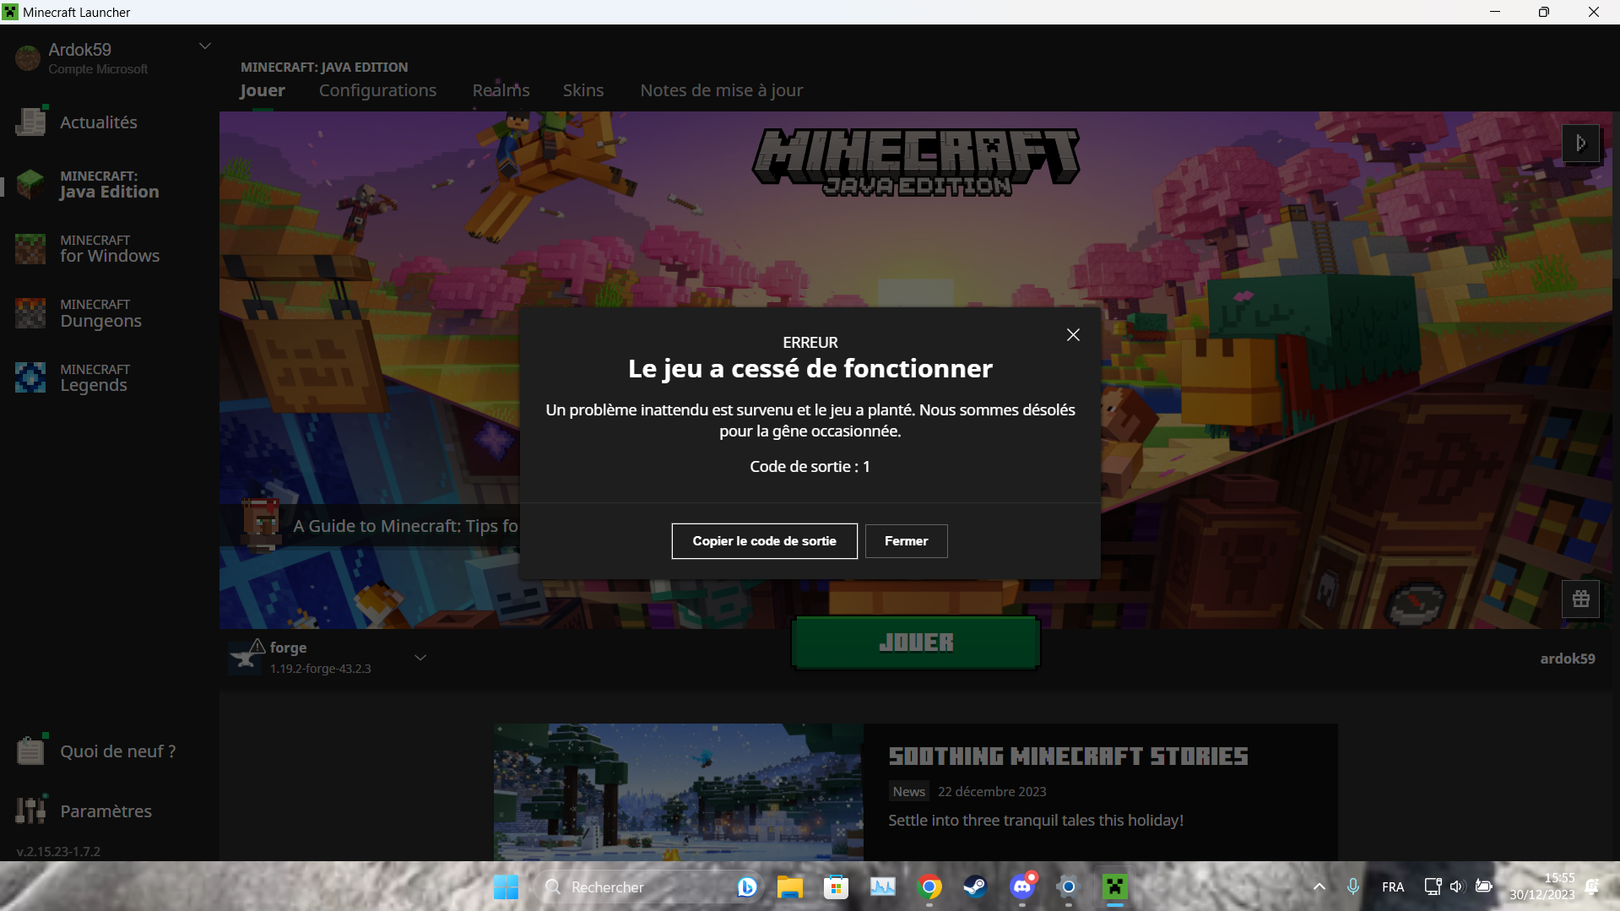
Task: Click the News tag label
Action: pyautogui.click(x=908, y=791)
